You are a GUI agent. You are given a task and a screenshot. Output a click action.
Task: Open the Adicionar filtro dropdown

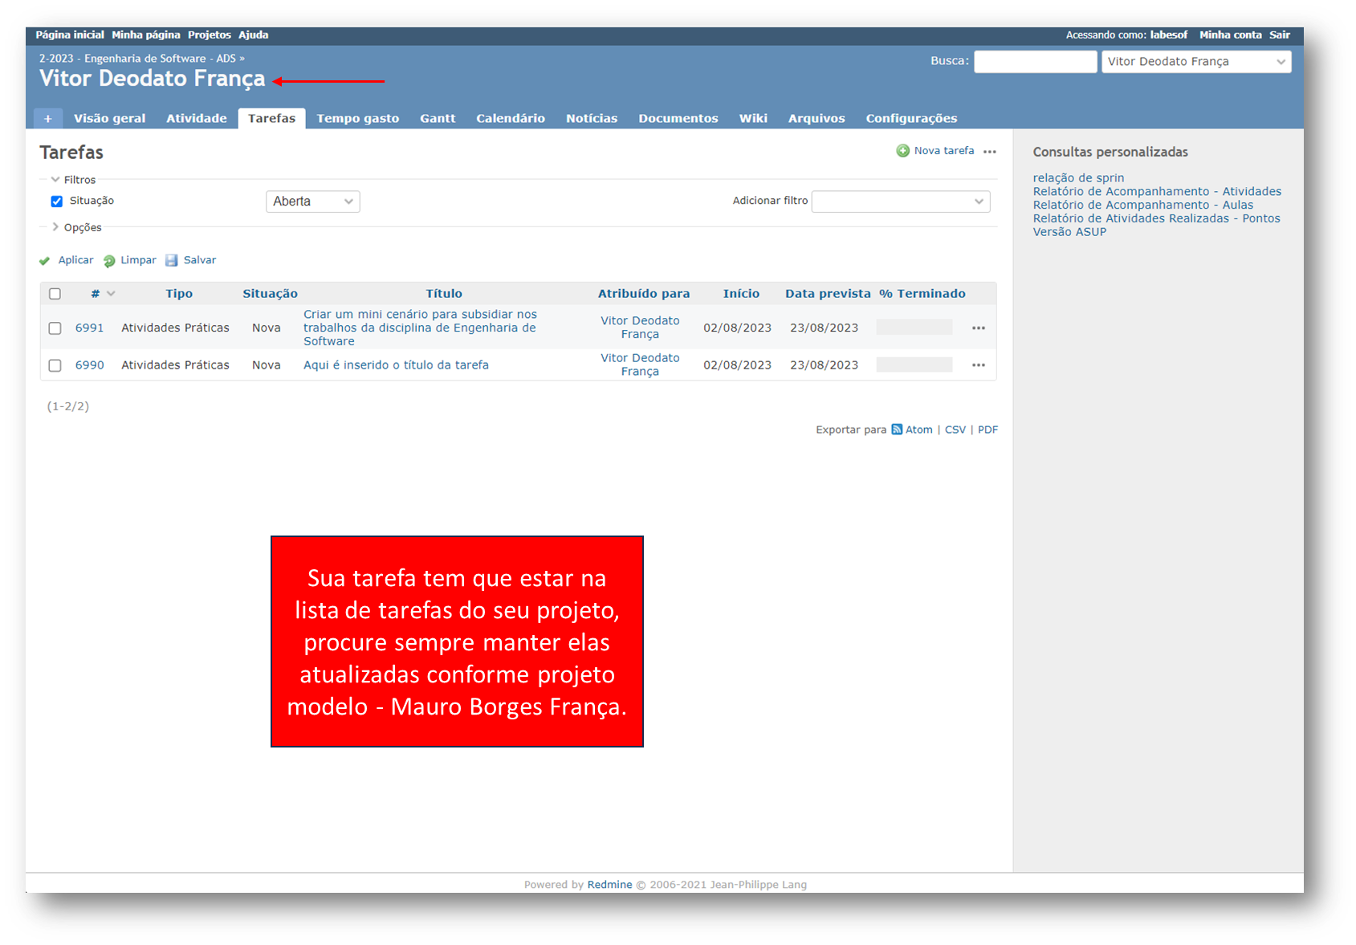(x=901, y=202)
